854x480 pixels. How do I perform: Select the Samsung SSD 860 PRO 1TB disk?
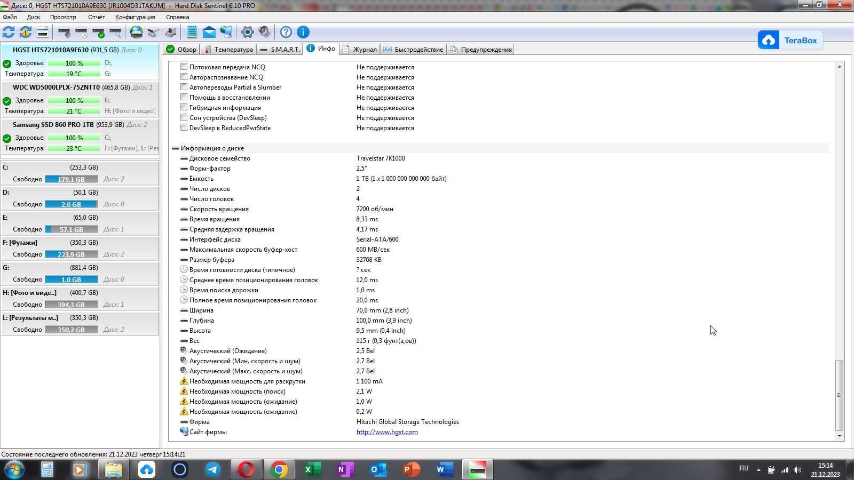[80, 137]
